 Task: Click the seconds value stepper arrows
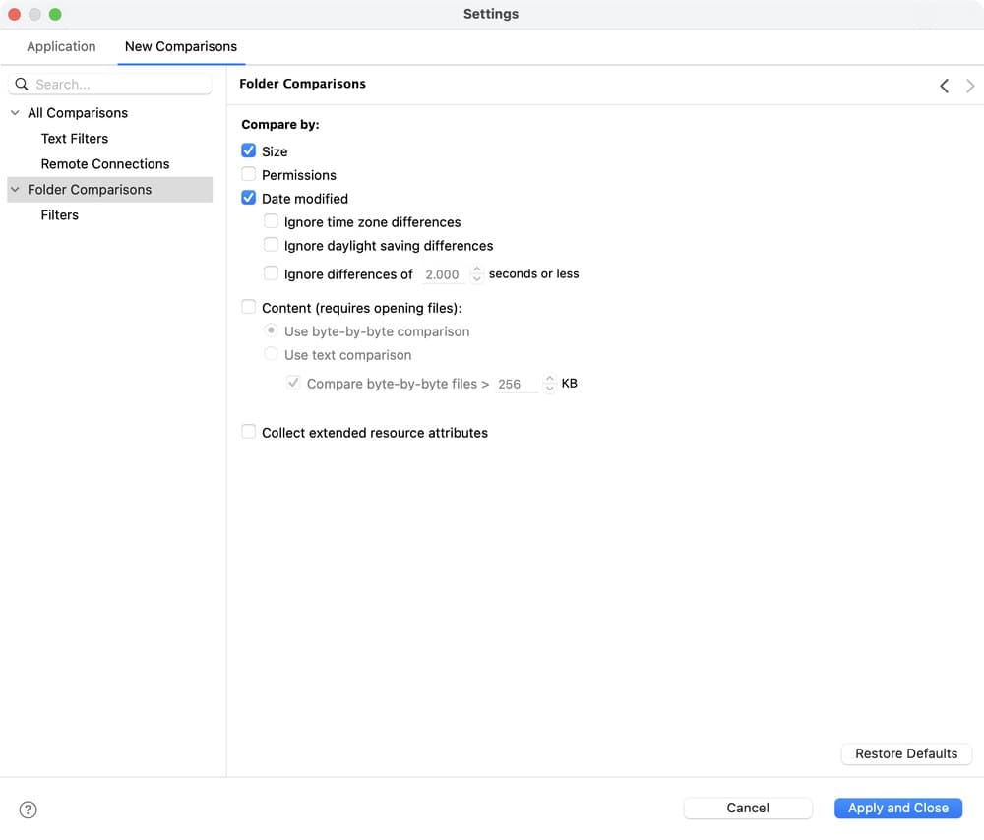click(477, 273)
